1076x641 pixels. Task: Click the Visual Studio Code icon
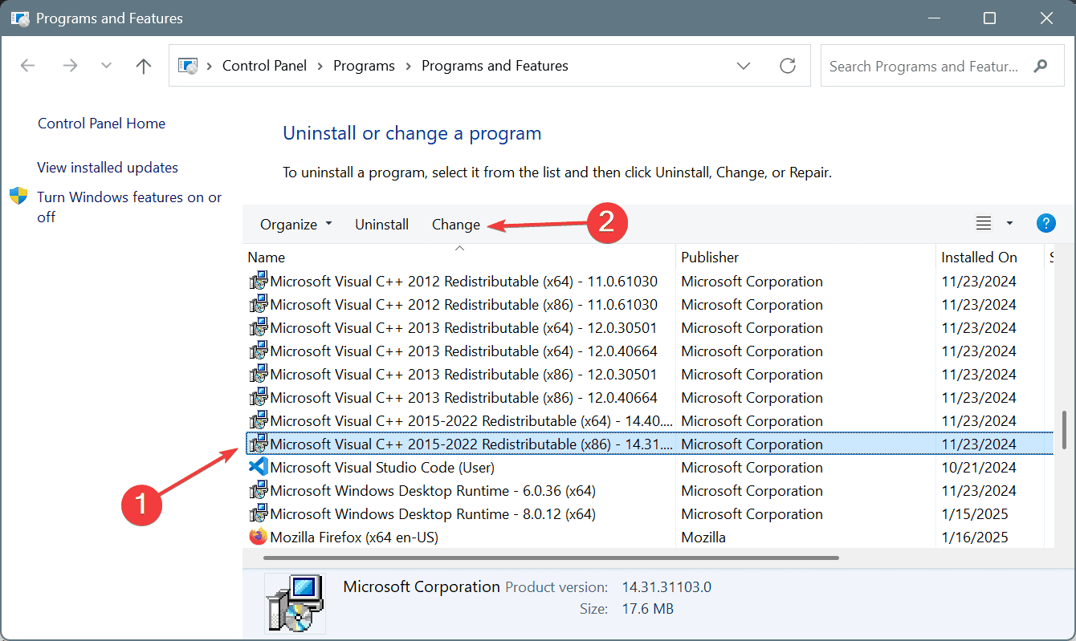pyautogui.click(x=259, y=467)
